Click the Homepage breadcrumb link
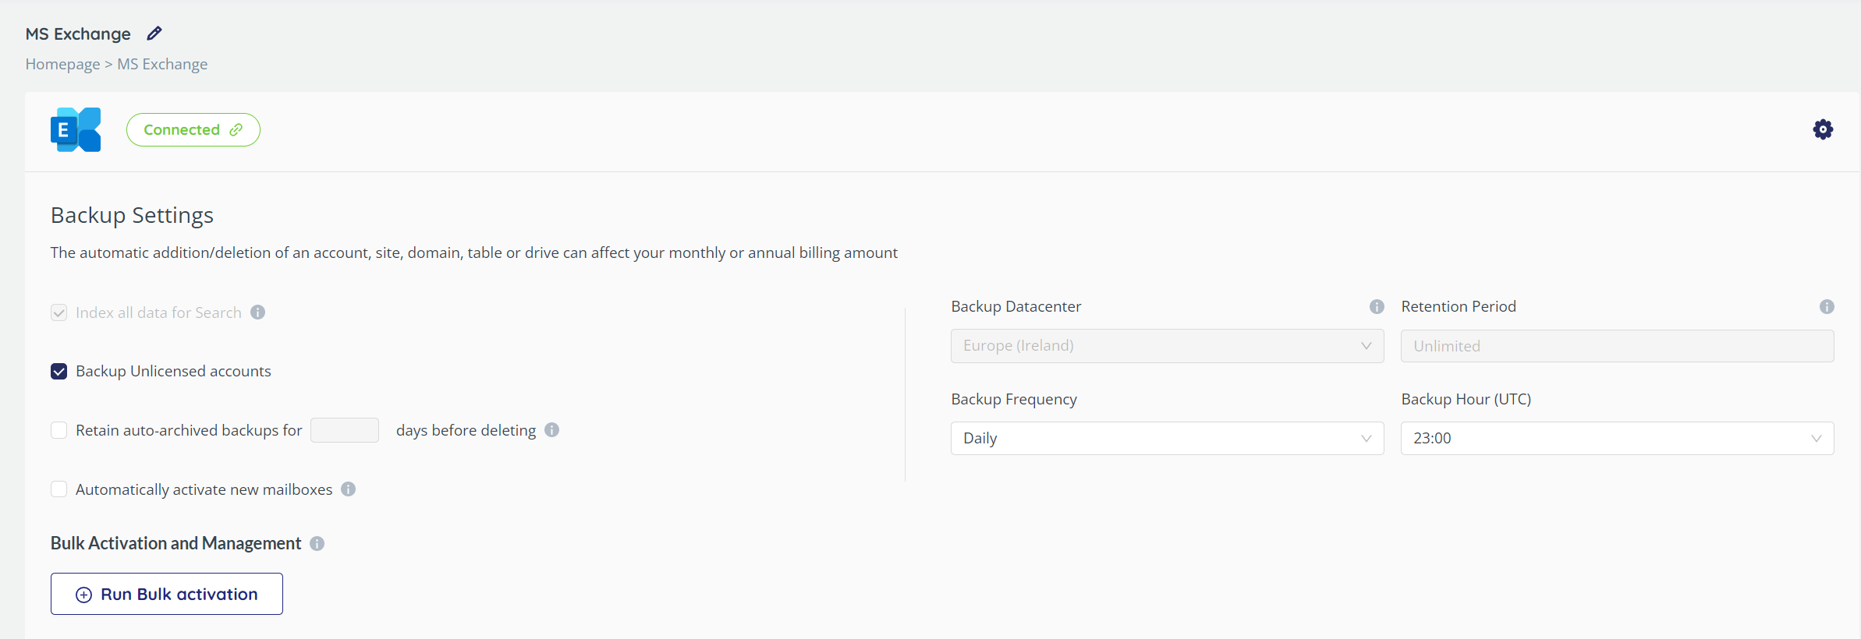This screenshot has height=639, width=1861. tap(62, 64)
